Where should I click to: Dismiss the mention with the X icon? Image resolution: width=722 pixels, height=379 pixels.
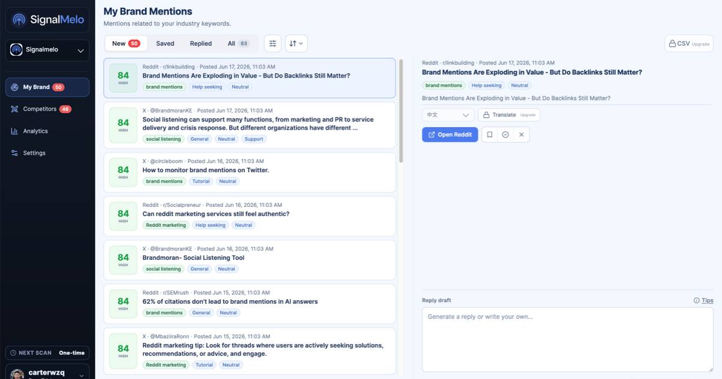(x=522, y=135)
